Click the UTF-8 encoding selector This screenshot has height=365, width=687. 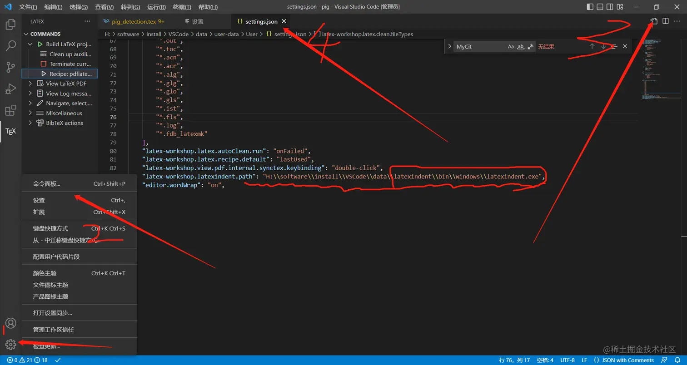click(567, 360)
